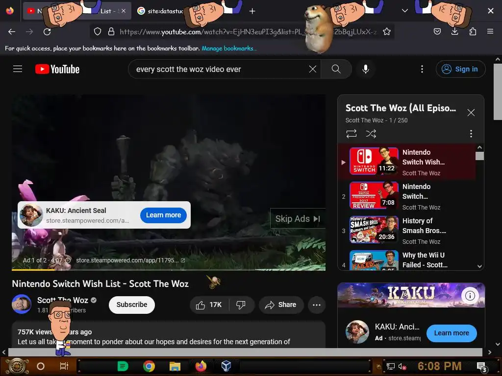Open Why the Wii U Failed playlist item

406,259
